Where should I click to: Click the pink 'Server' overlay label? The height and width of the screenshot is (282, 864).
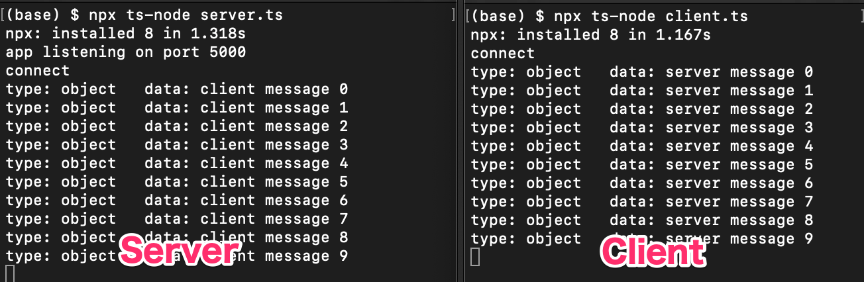click(178, 252)
